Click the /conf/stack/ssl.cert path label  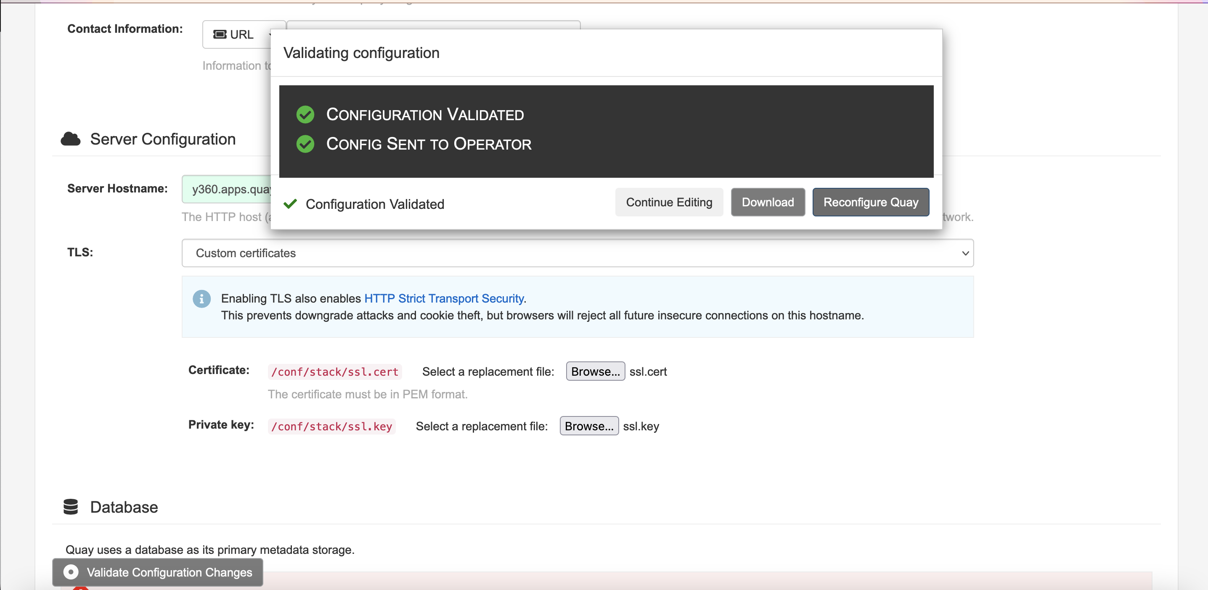[x=334, y=371]
